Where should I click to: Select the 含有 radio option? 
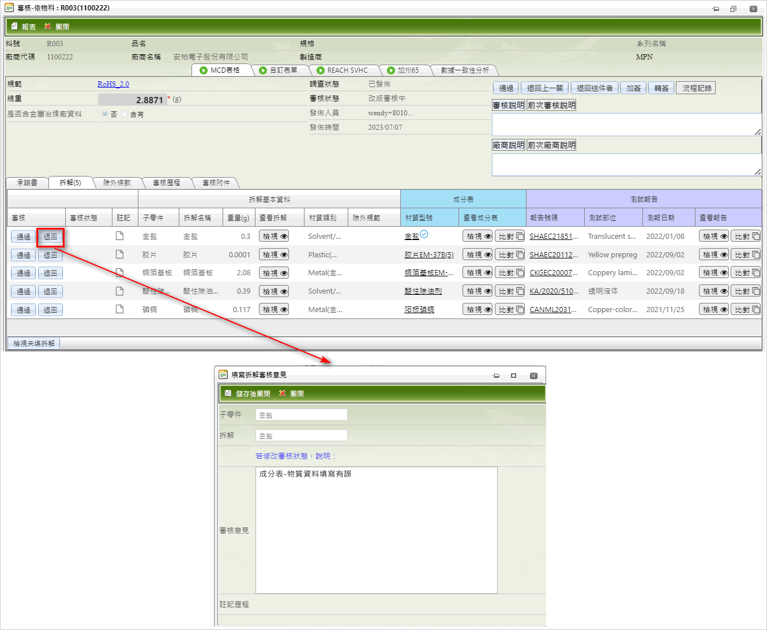125,114
